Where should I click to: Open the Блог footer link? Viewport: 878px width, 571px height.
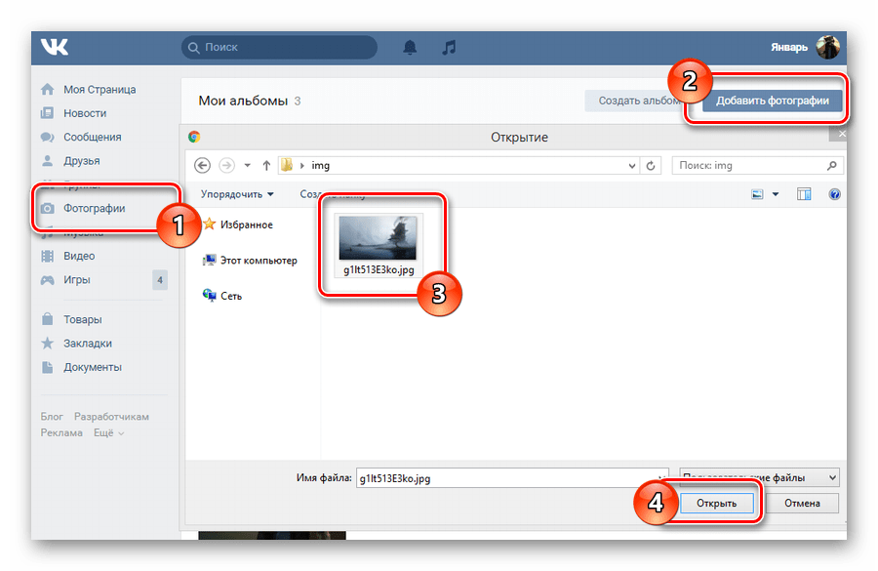tap(52, 417)
